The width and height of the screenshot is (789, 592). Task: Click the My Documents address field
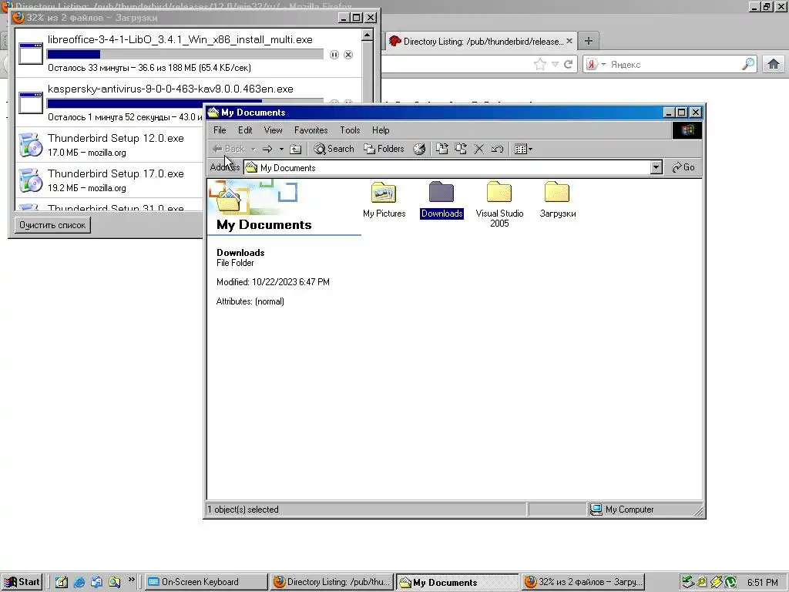tap(447, 167)
